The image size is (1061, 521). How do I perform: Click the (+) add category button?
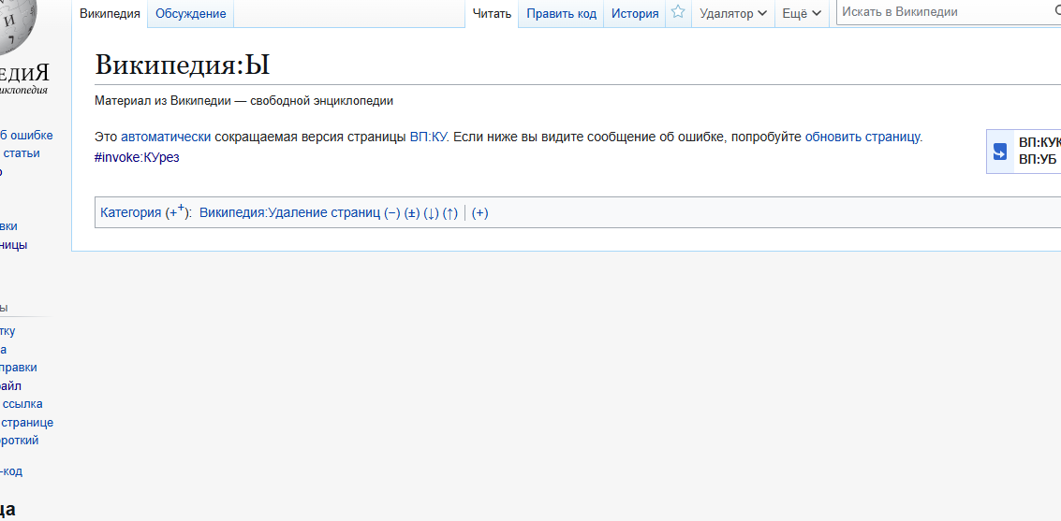479,213
